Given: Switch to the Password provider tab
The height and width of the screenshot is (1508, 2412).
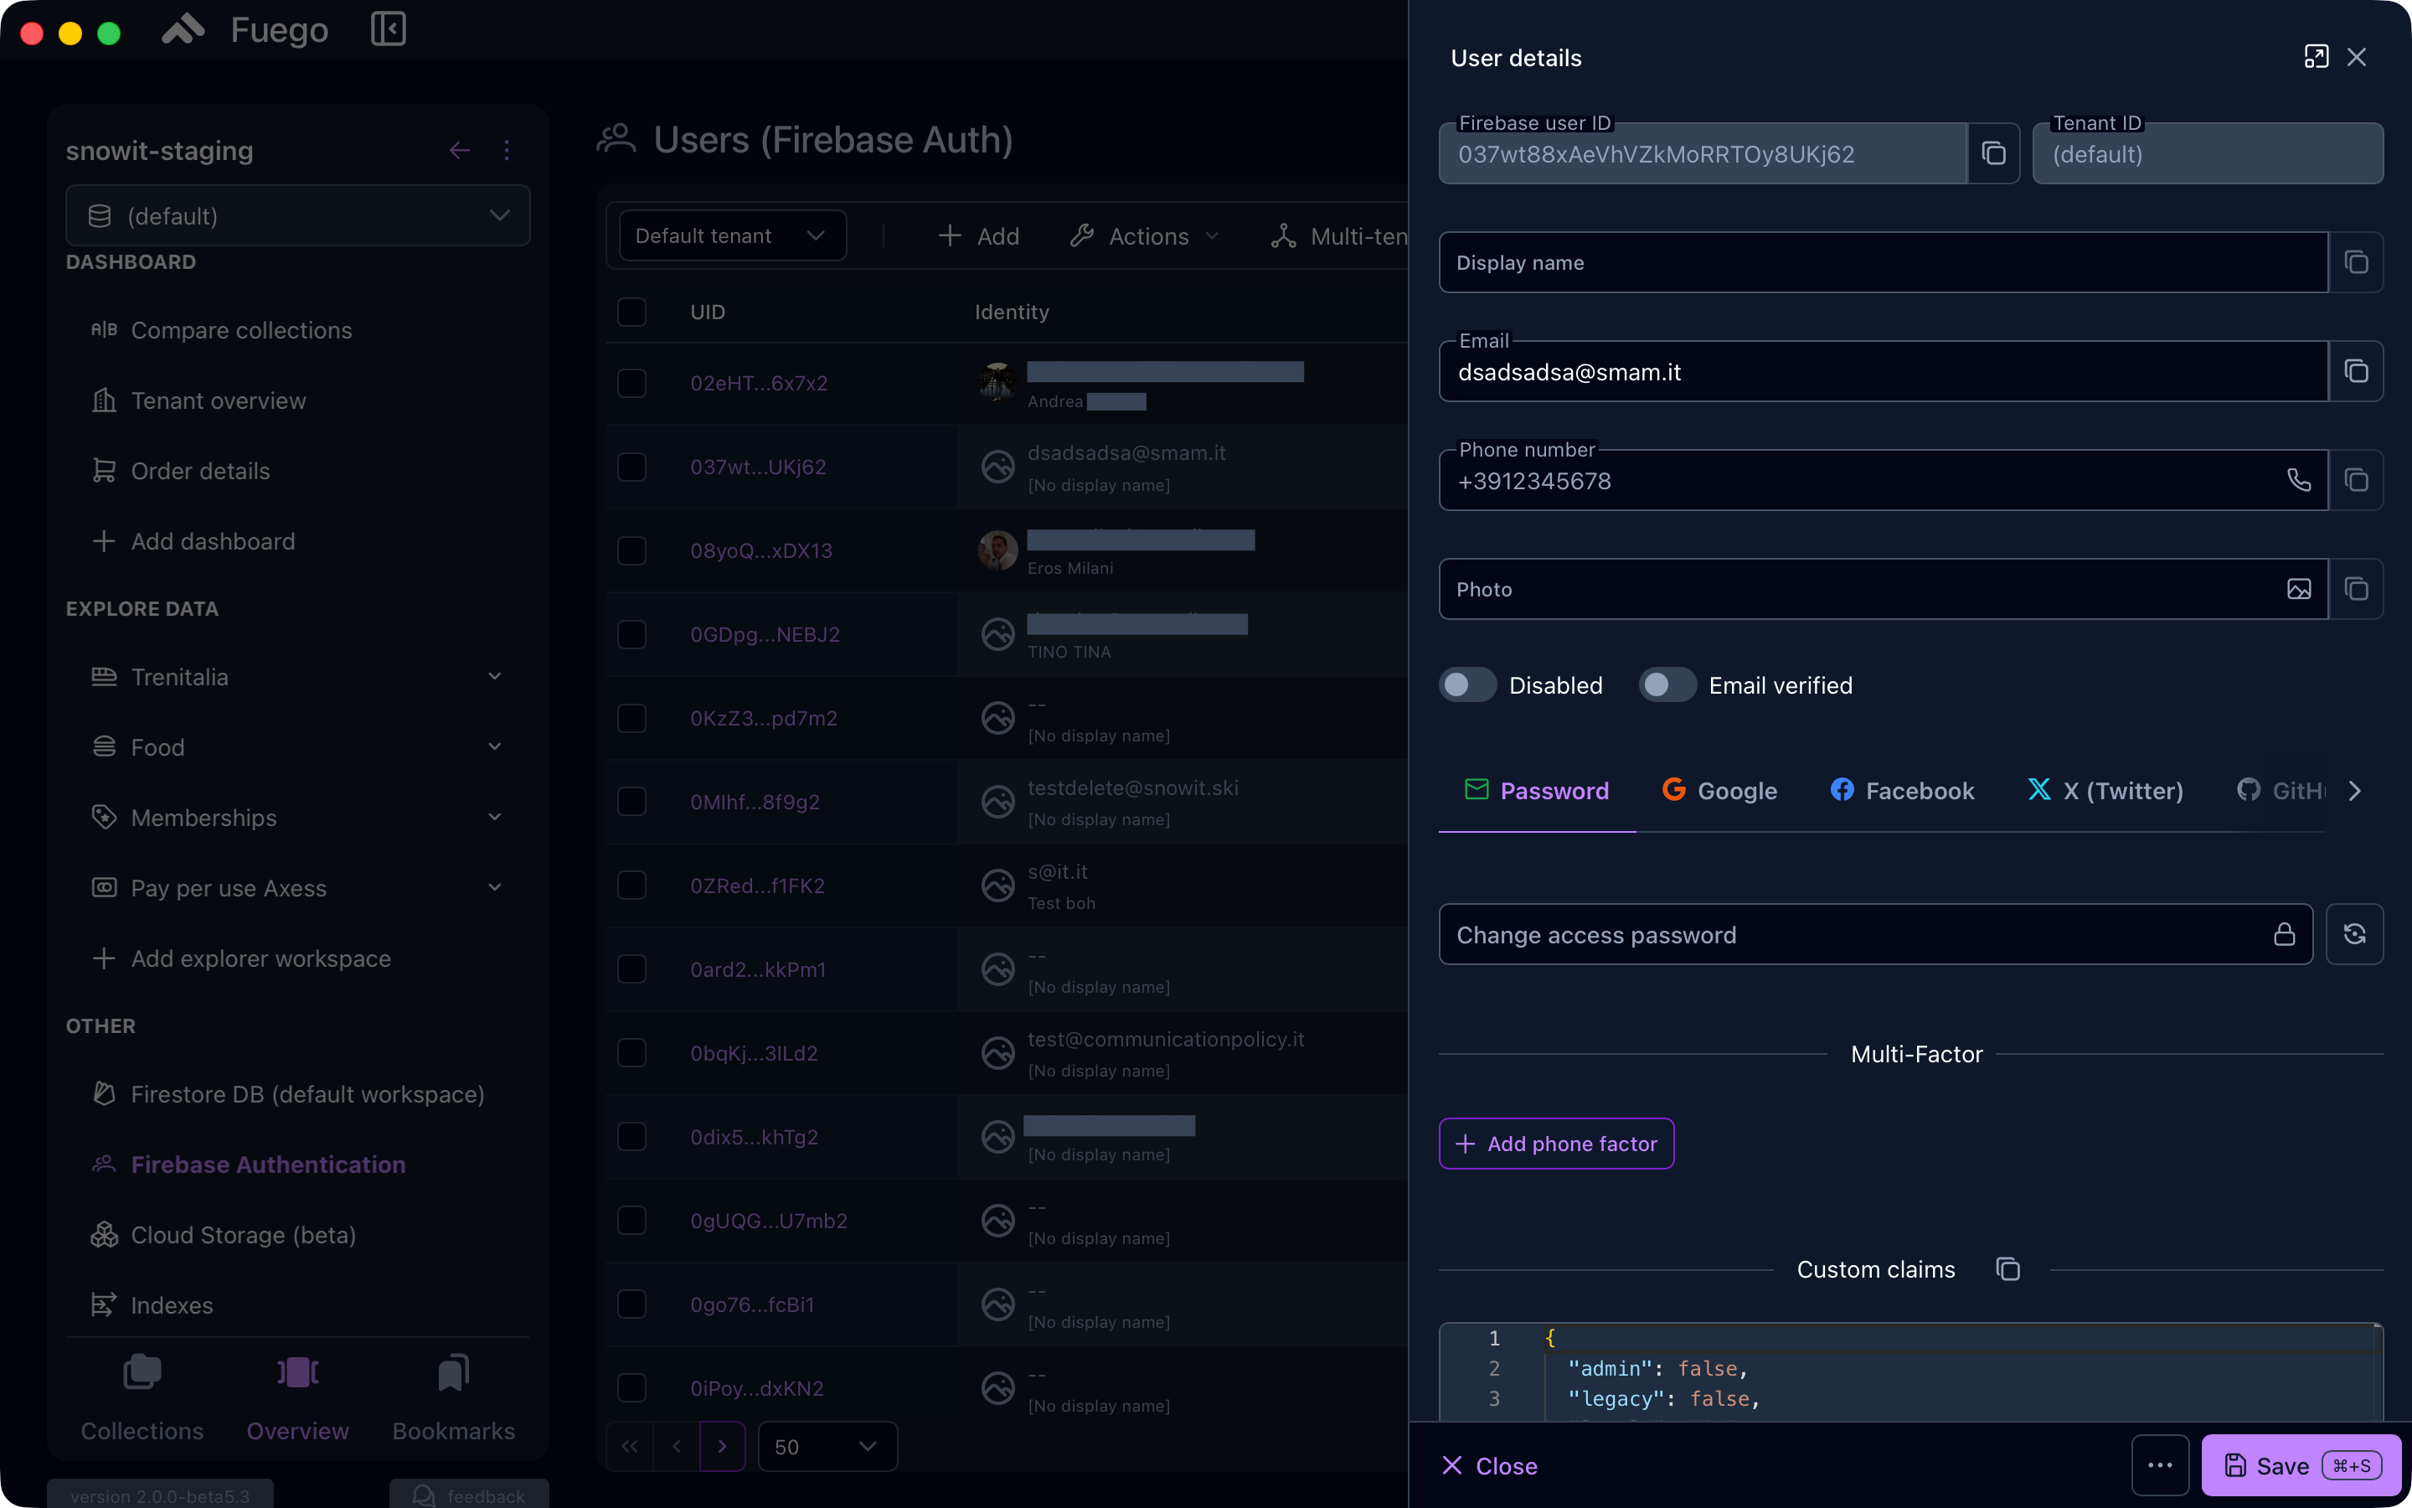Looking at the screenshot, I should tap(1537, 791).
